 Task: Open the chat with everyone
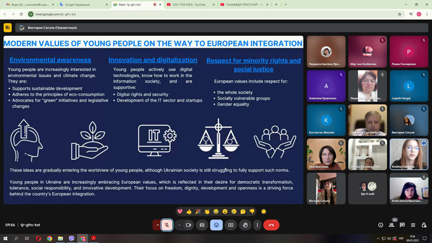[402, 225]
